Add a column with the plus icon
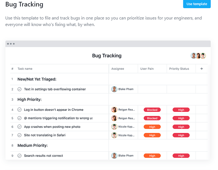 (201, 69)
